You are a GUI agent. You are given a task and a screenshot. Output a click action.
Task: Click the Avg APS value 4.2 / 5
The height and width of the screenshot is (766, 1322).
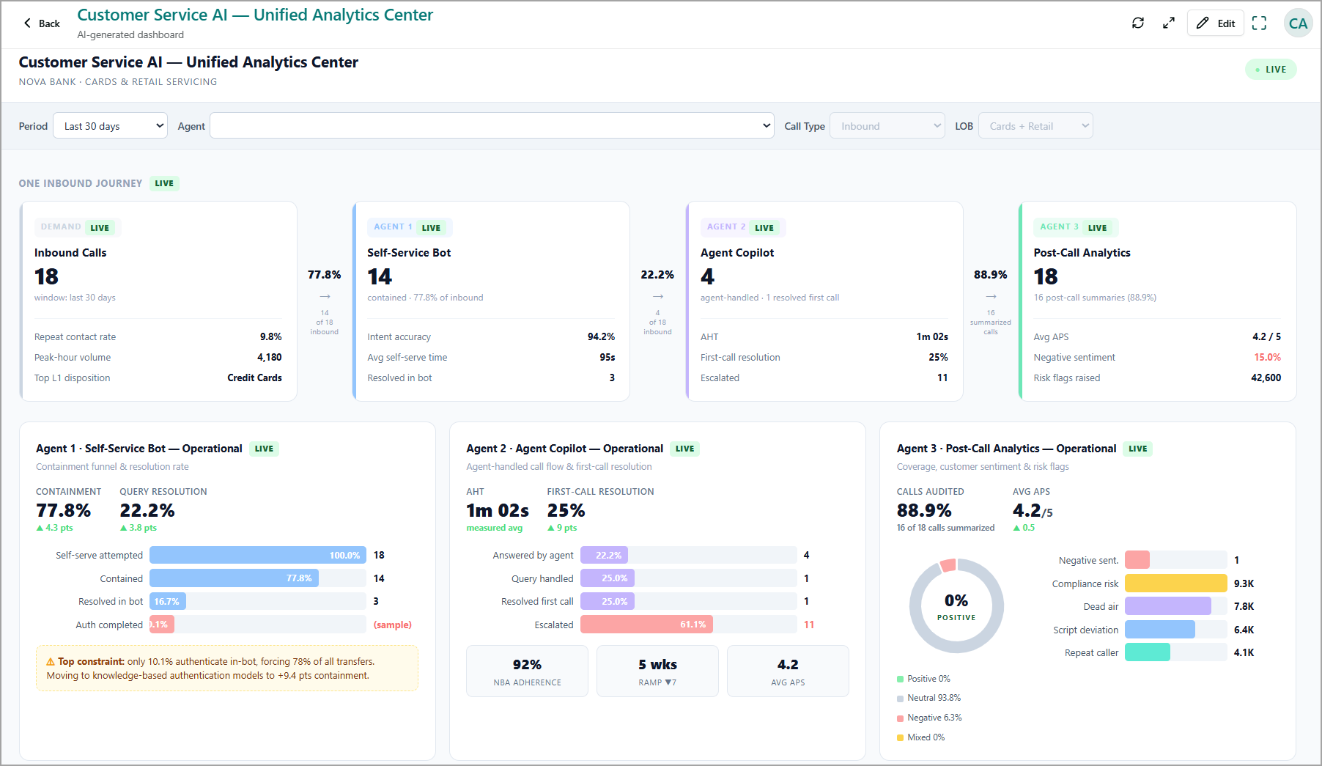coord(1266,336)
